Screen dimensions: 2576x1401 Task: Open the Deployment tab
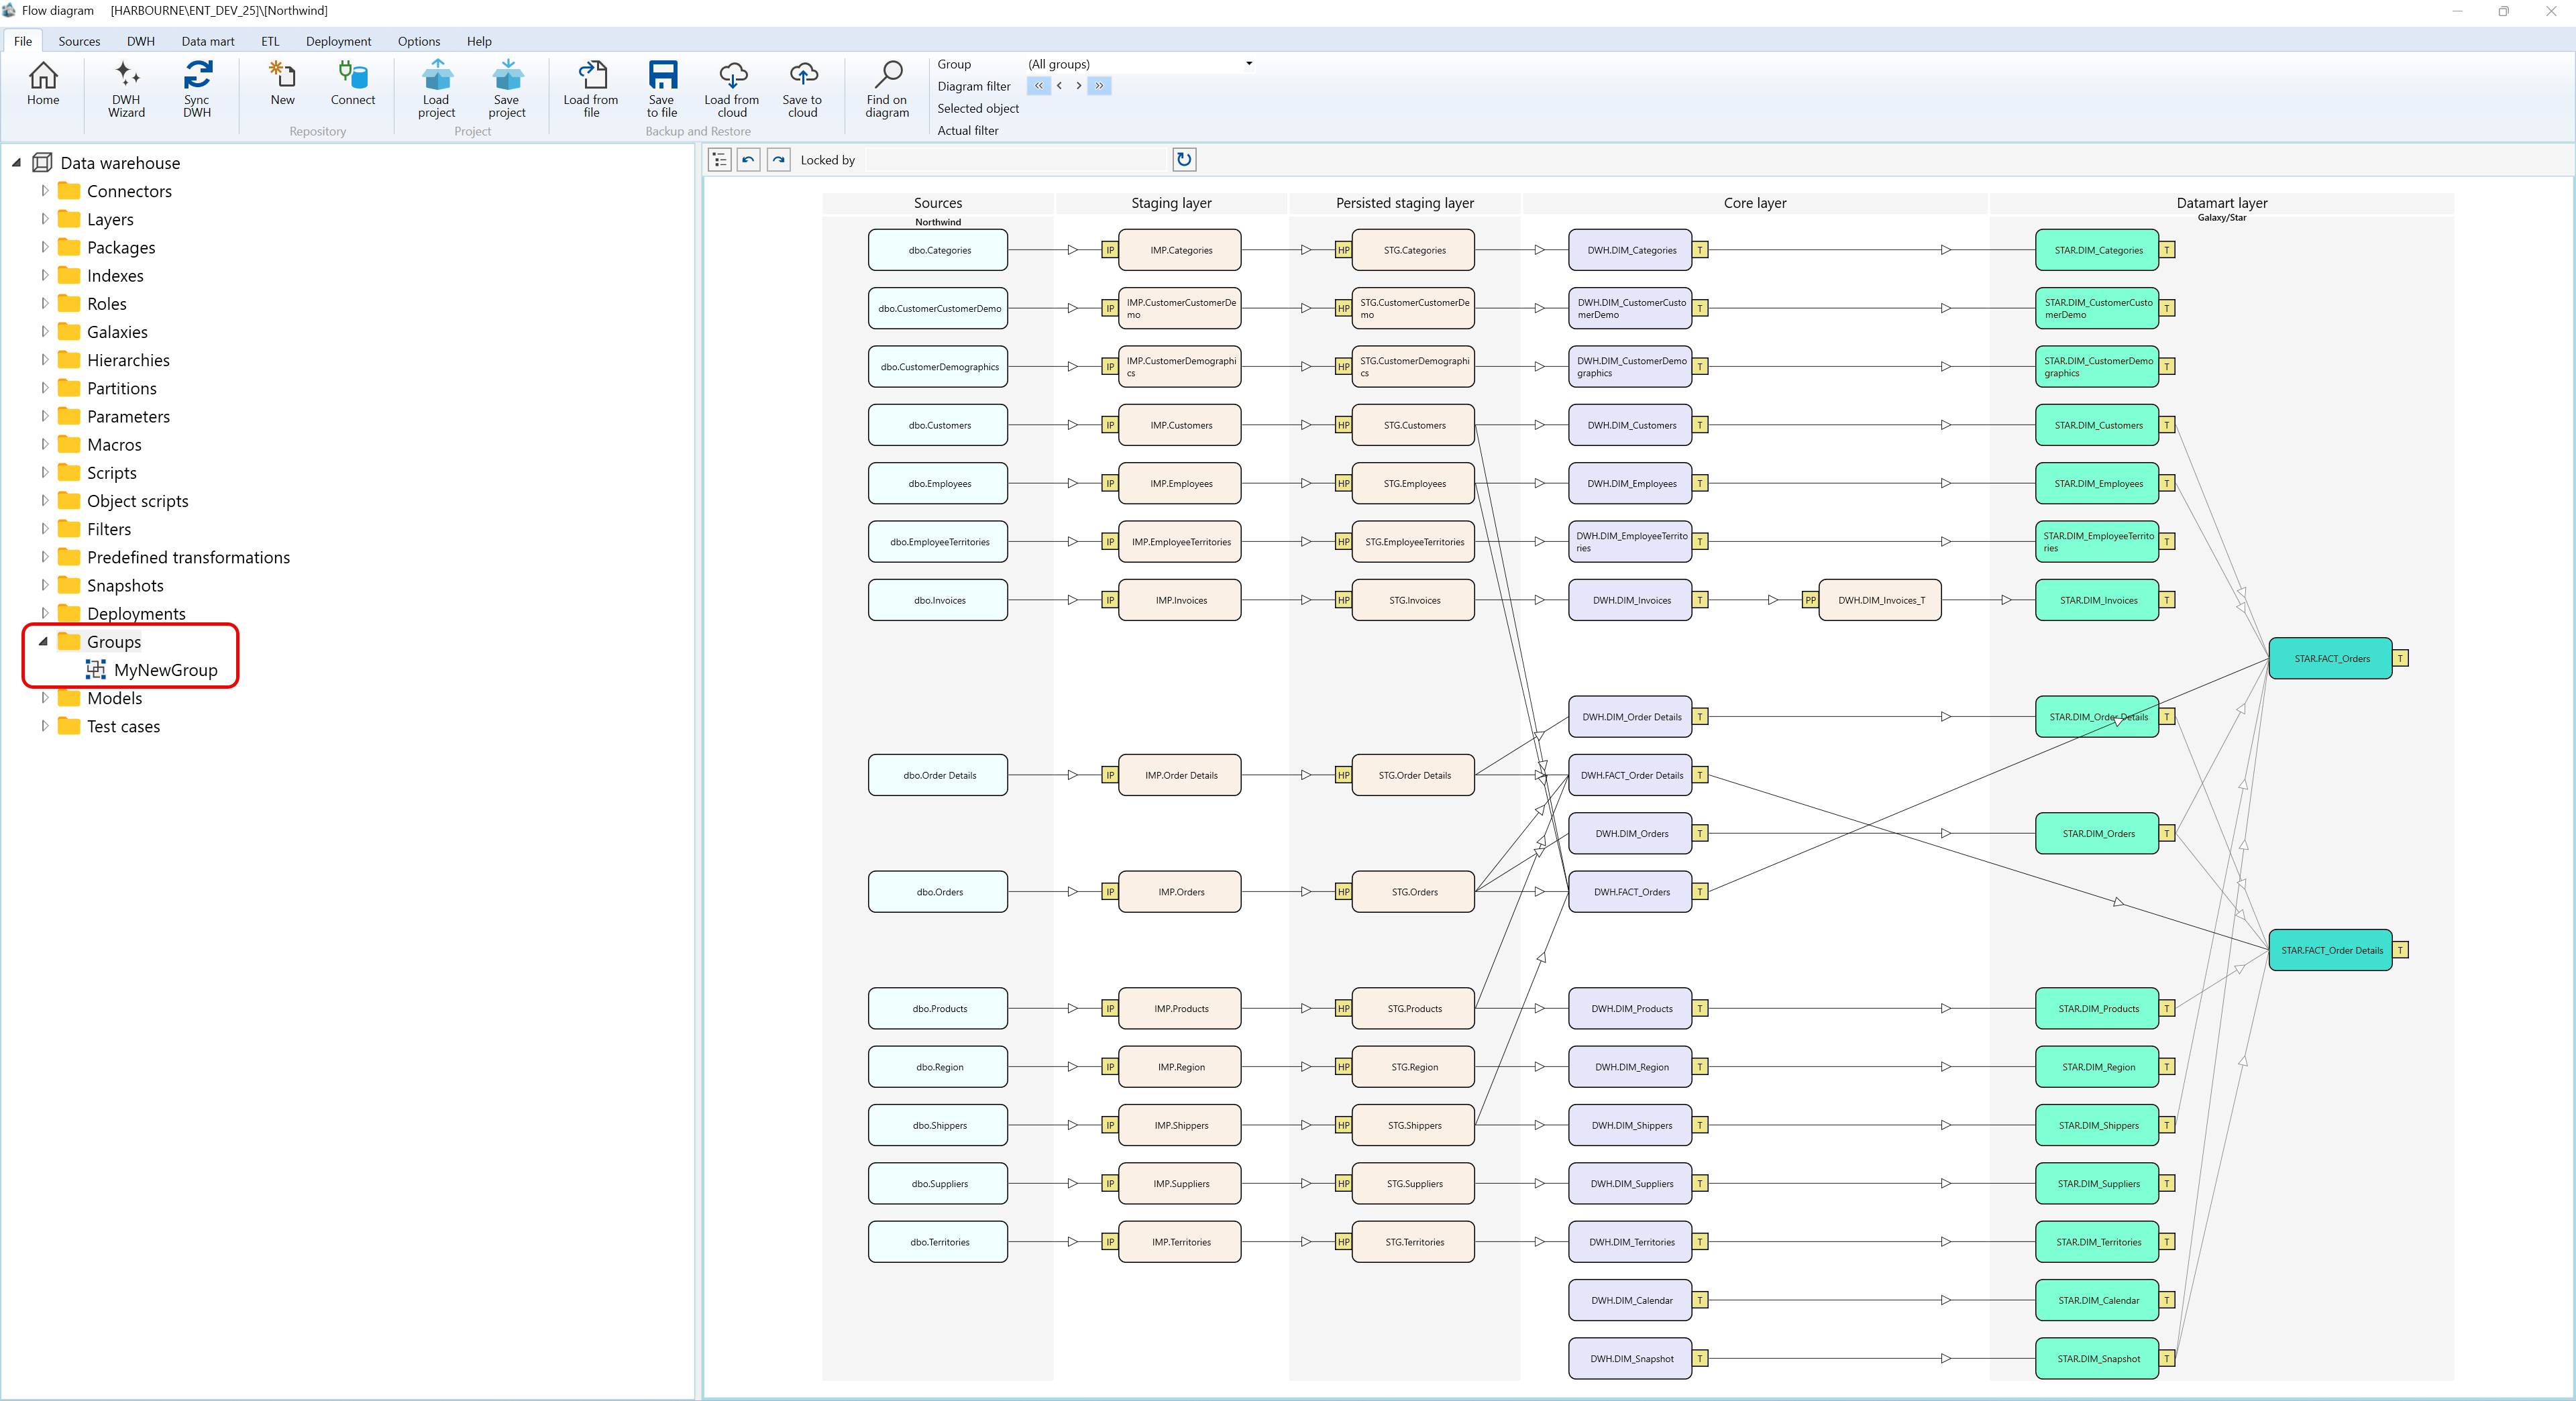coord(338,41)
